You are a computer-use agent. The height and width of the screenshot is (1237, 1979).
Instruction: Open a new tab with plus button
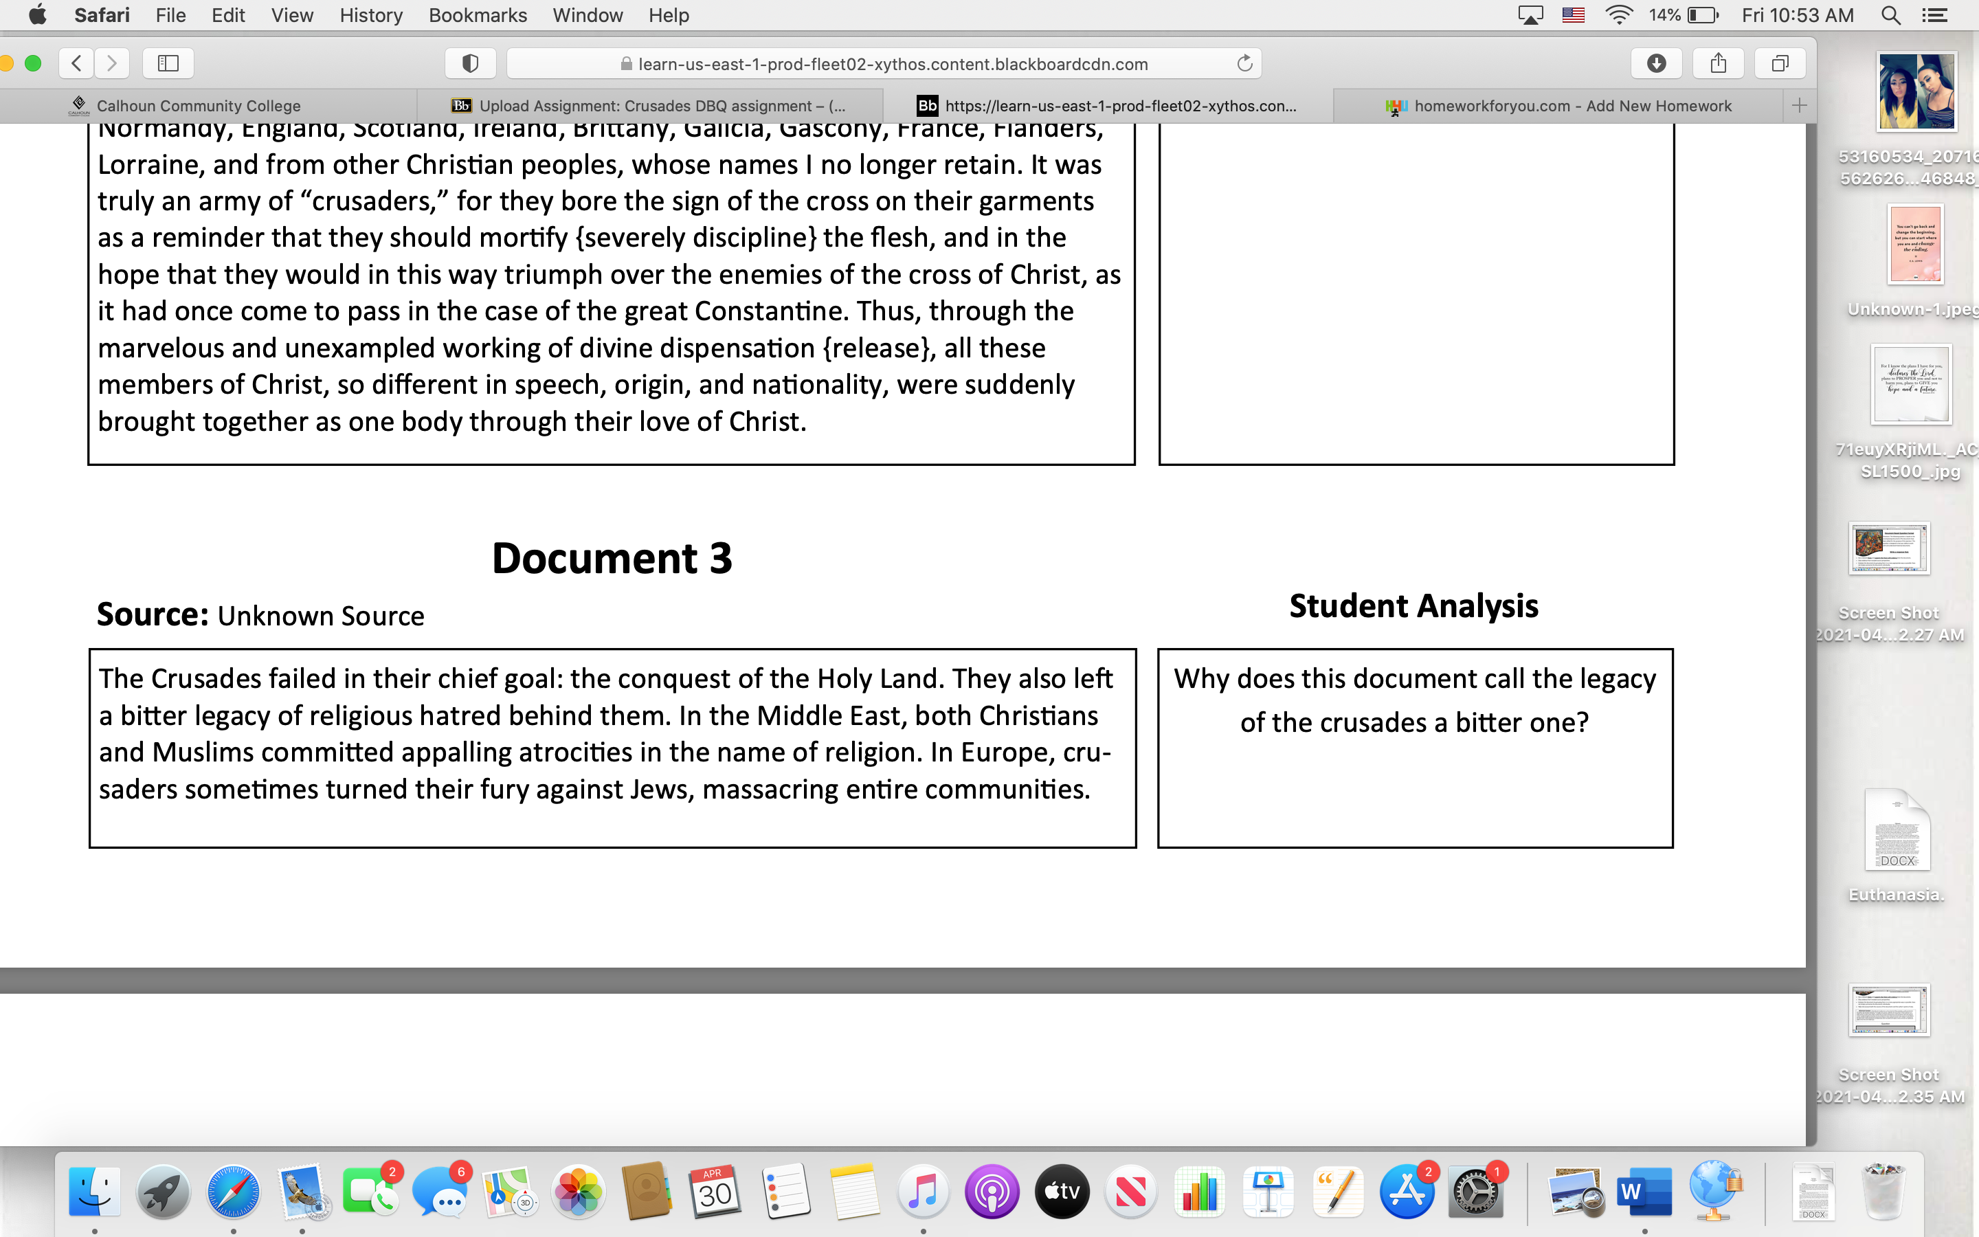[1799, 106]
